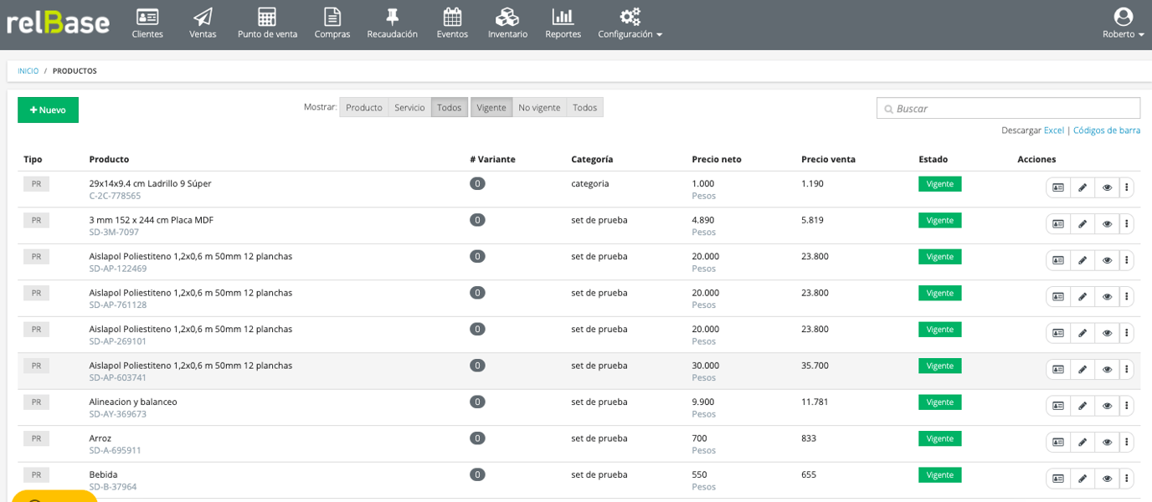Open the Reportes chart icon

point(563,17)
